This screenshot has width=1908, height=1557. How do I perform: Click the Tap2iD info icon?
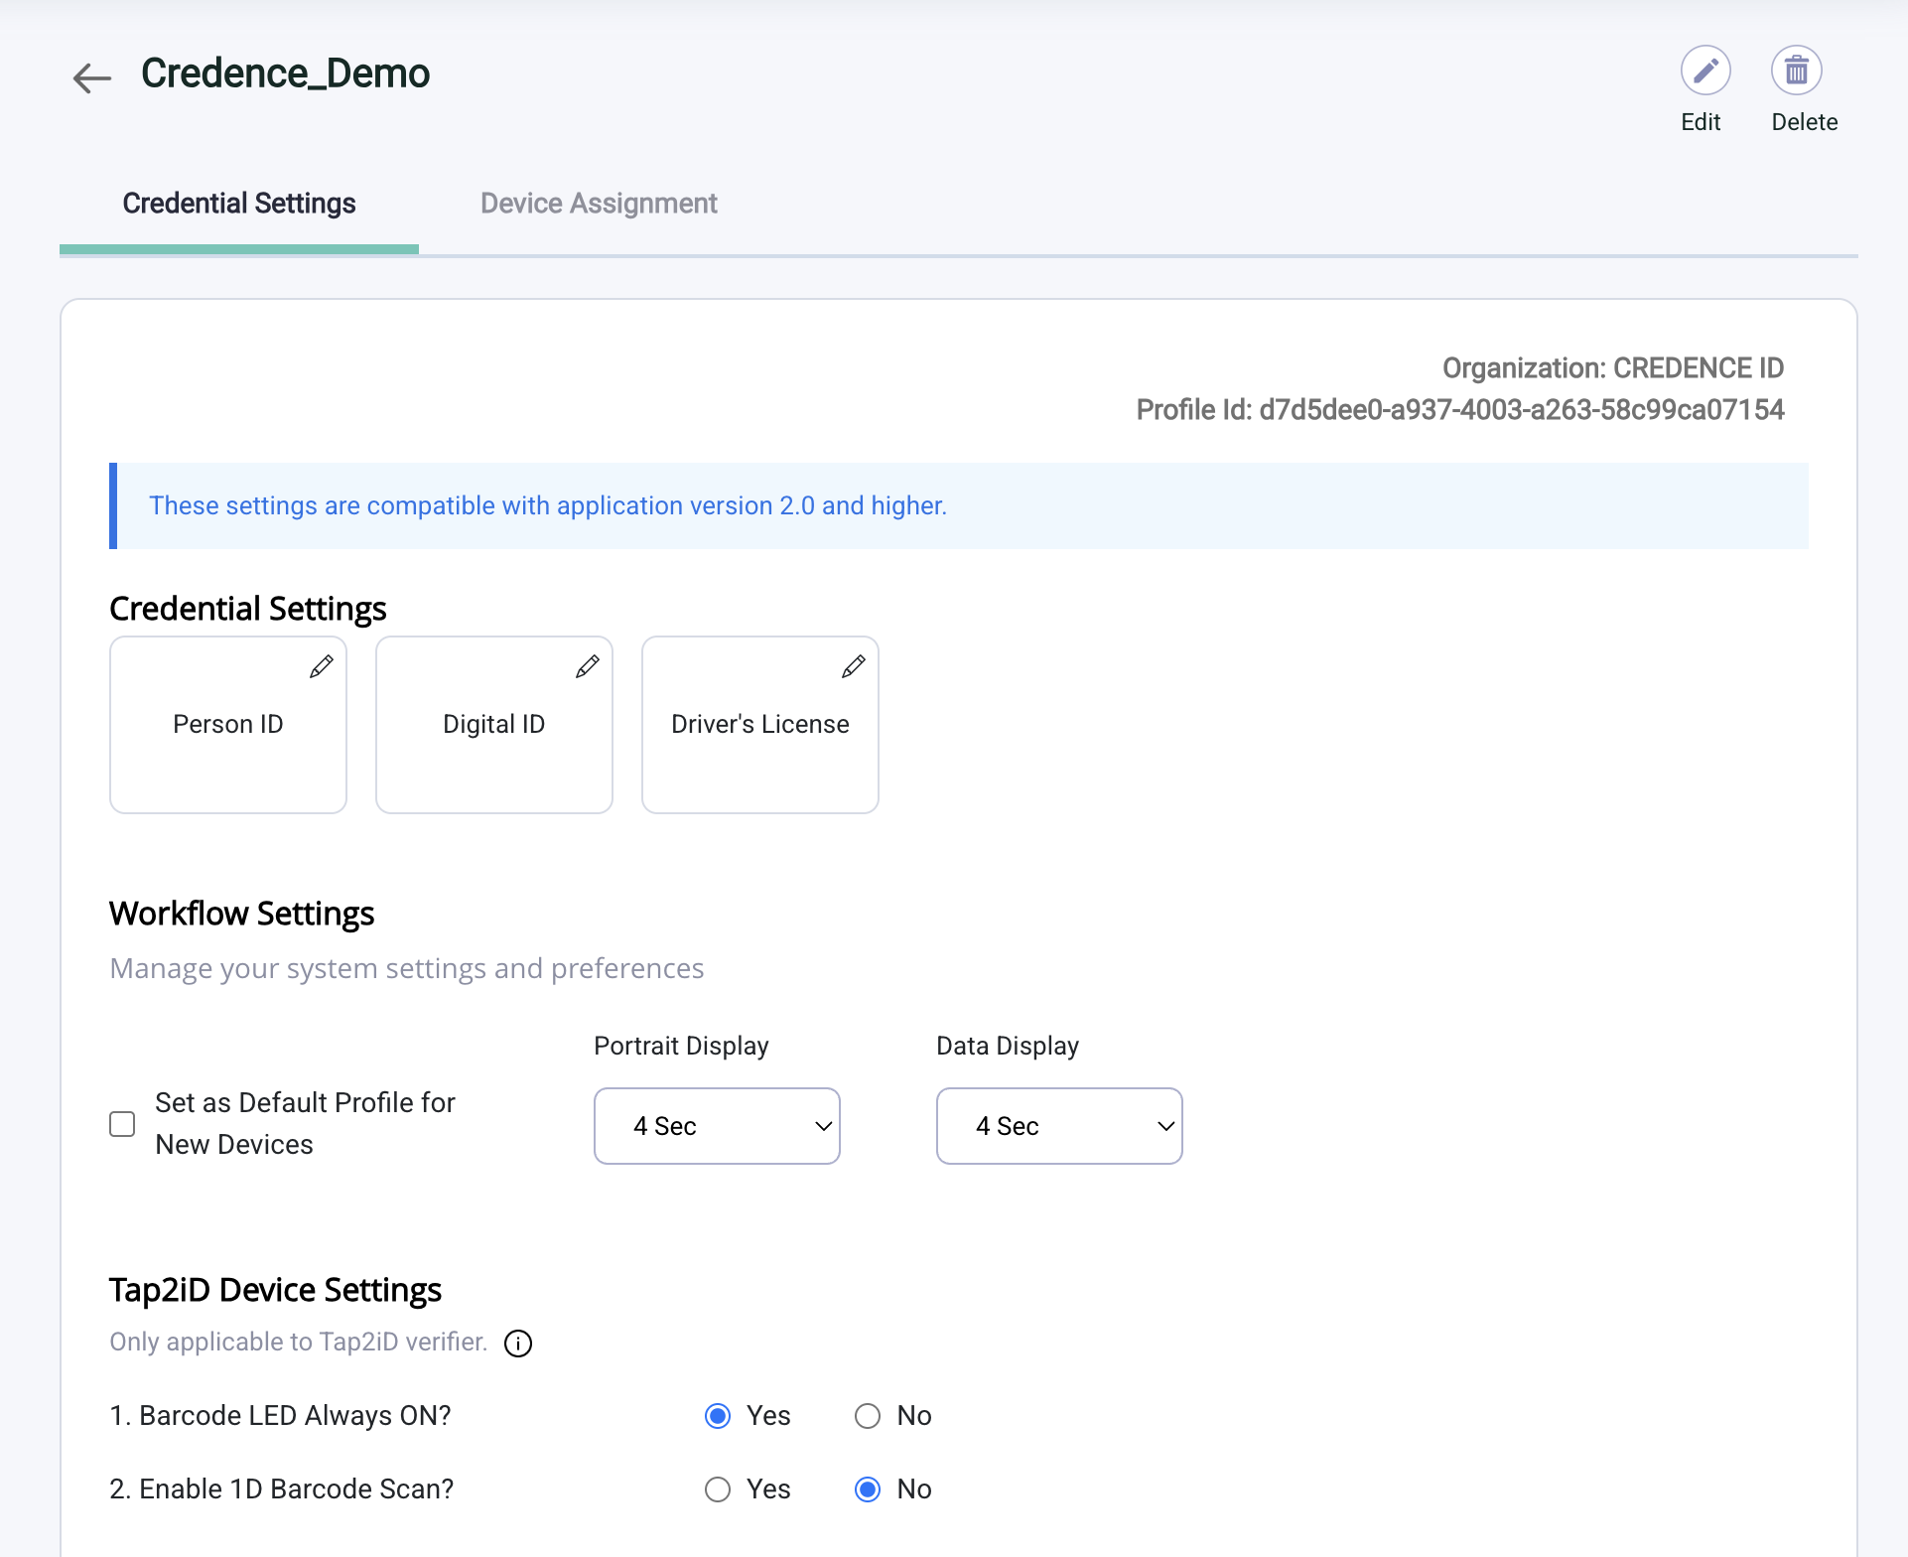[x=518, y=1344]
